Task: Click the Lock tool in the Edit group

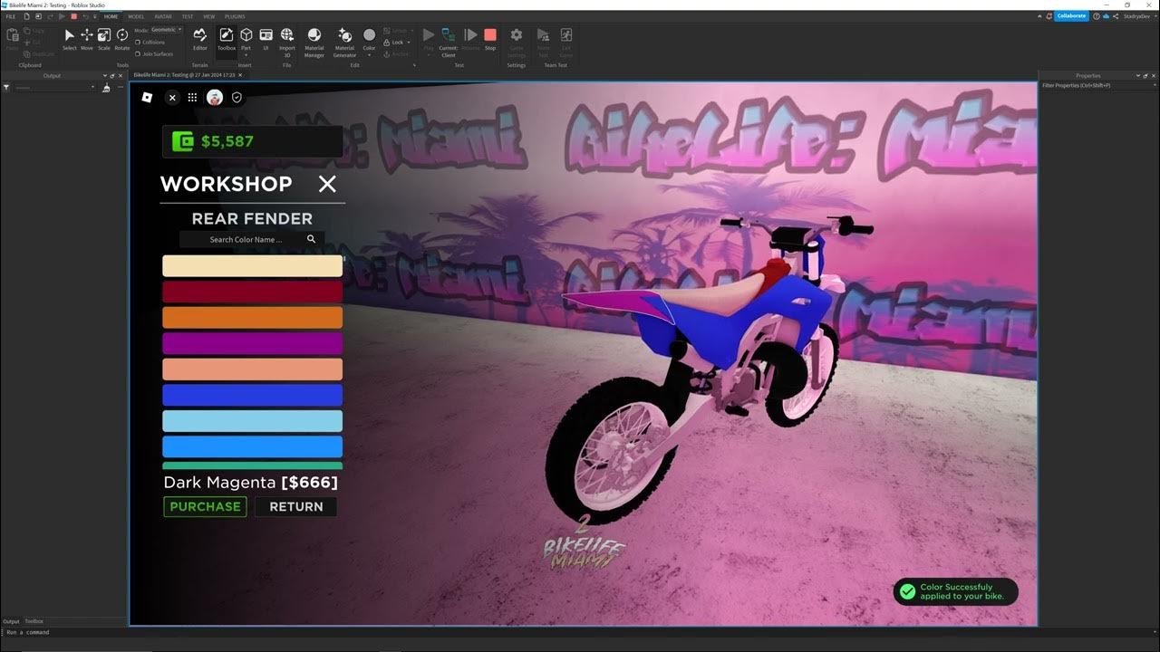Action: (395, 43)
